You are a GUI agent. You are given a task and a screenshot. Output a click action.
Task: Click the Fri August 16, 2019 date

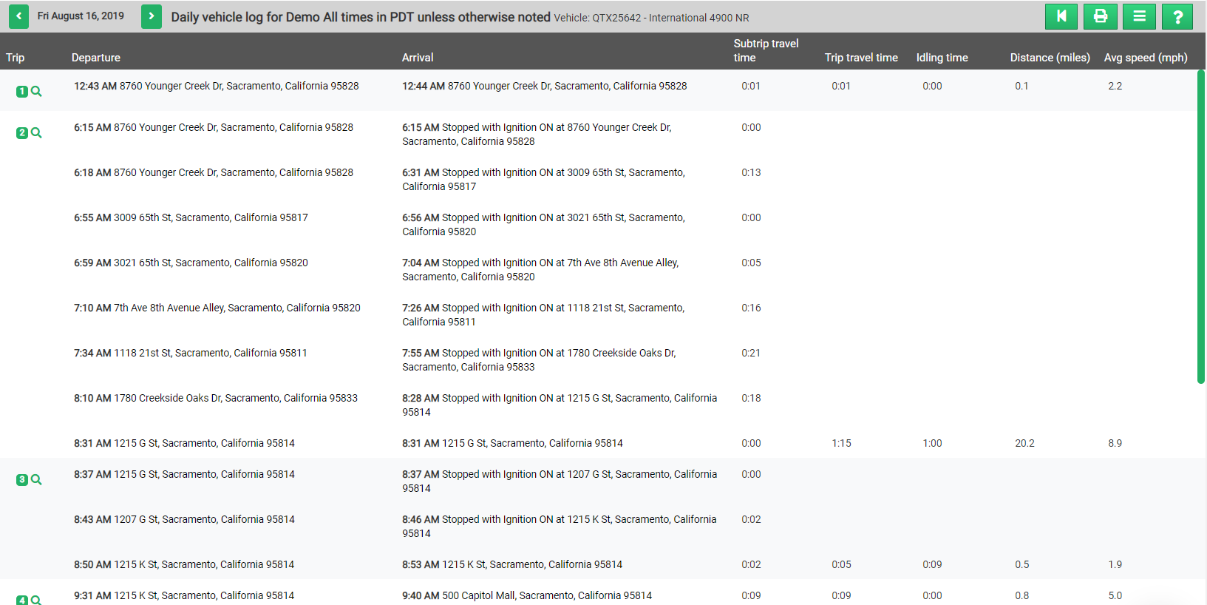(x=81, y=16)
